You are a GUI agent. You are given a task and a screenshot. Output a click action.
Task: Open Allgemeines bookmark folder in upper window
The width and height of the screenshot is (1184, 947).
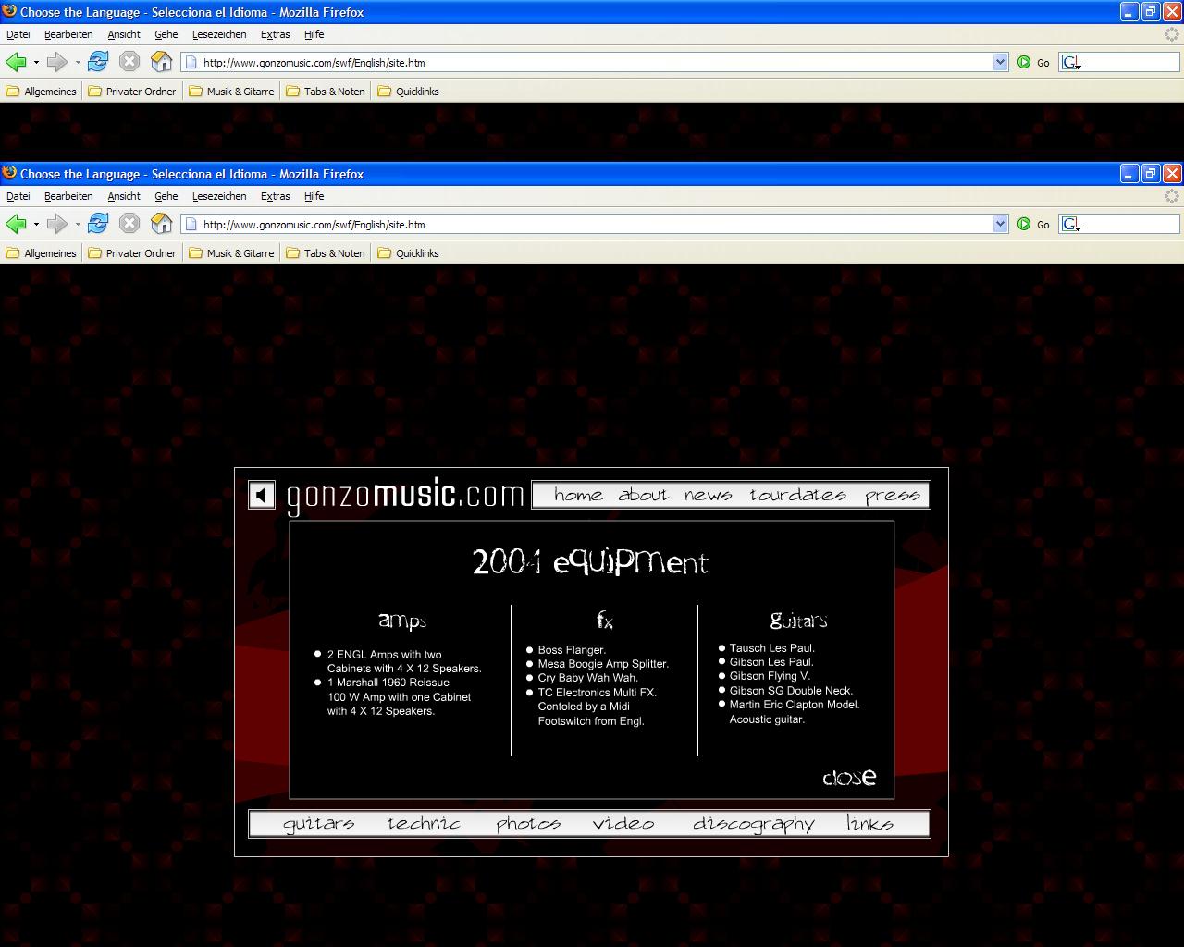(x=42, y=92)
